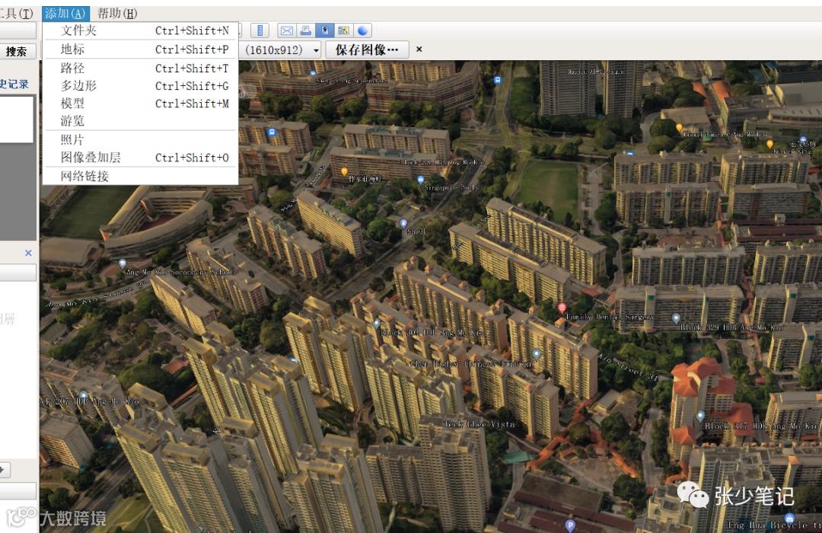Screen dimensions: 822x533
Task: Select 文件夹 from the Add menu
Action: coord(141,30)
